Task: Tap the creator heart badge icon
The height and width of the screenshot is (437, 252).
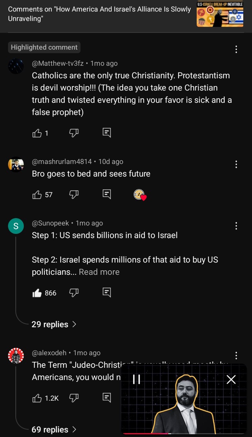Action: click(140, 195)
